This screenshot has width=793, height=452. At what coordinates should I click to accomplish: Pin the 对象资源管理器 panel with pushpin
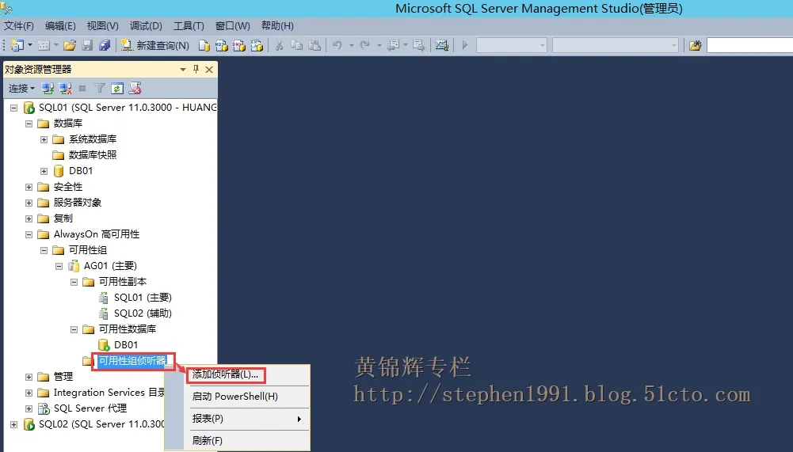click(196, 70)
